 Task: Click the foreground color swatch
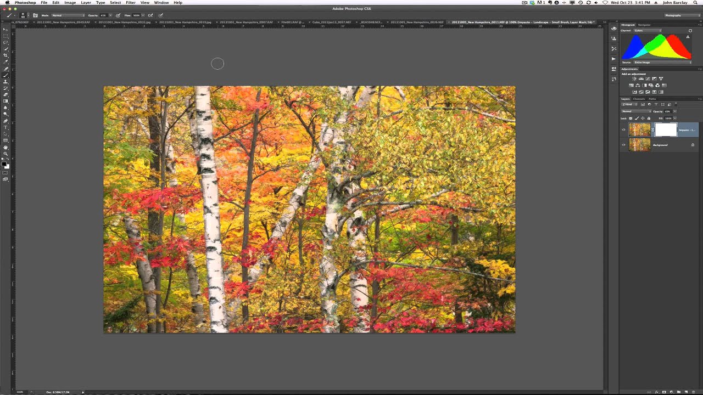coord(4,164)
